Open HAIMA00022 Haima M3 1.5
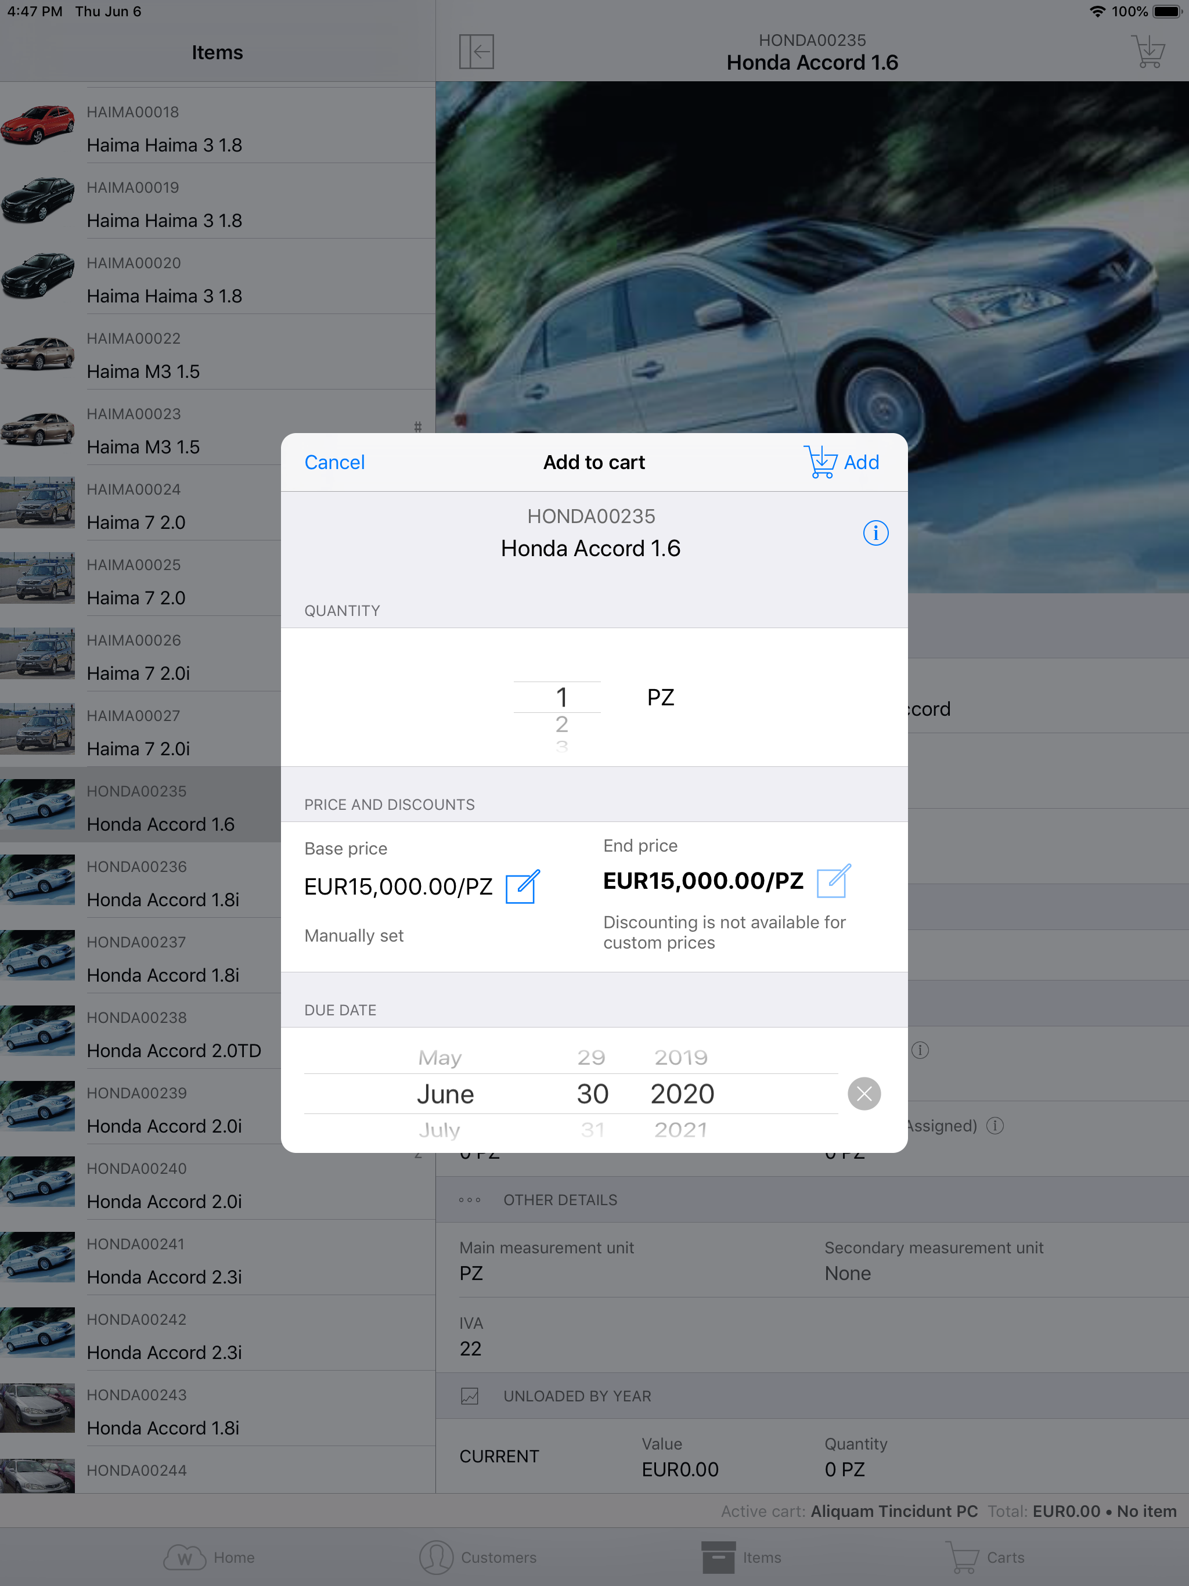The height and width of the screenshot is (1586, 1189). click(217, 352)
